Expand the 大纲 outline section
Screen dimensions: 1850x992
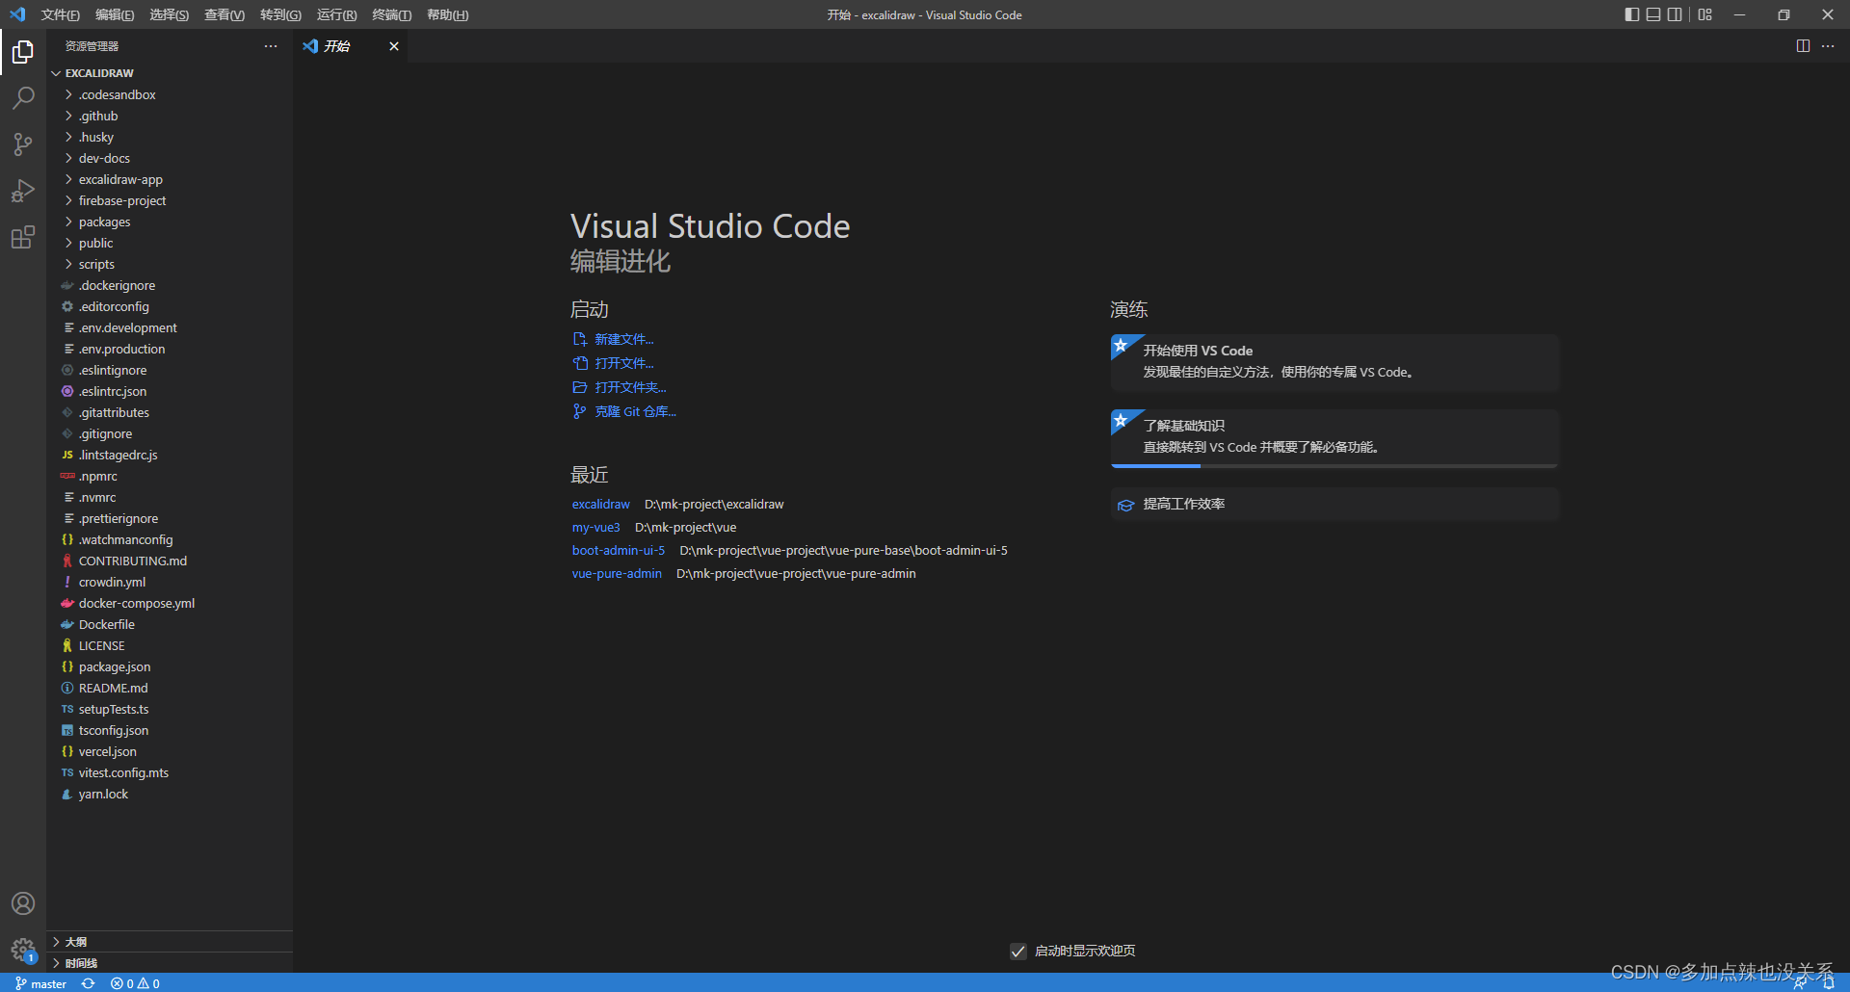tap(169, 942)
